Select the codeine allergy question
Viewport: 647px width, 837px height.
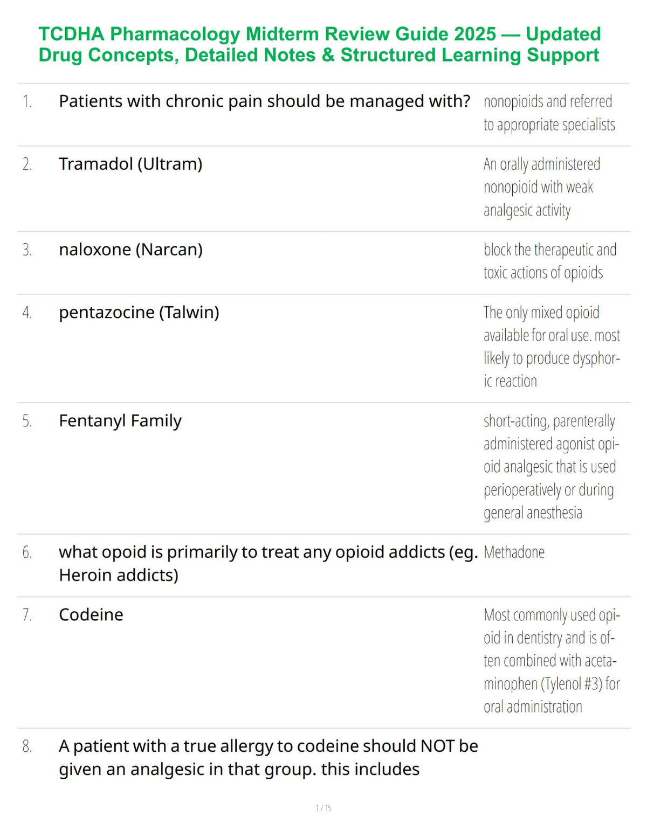[x=269, y=758]
